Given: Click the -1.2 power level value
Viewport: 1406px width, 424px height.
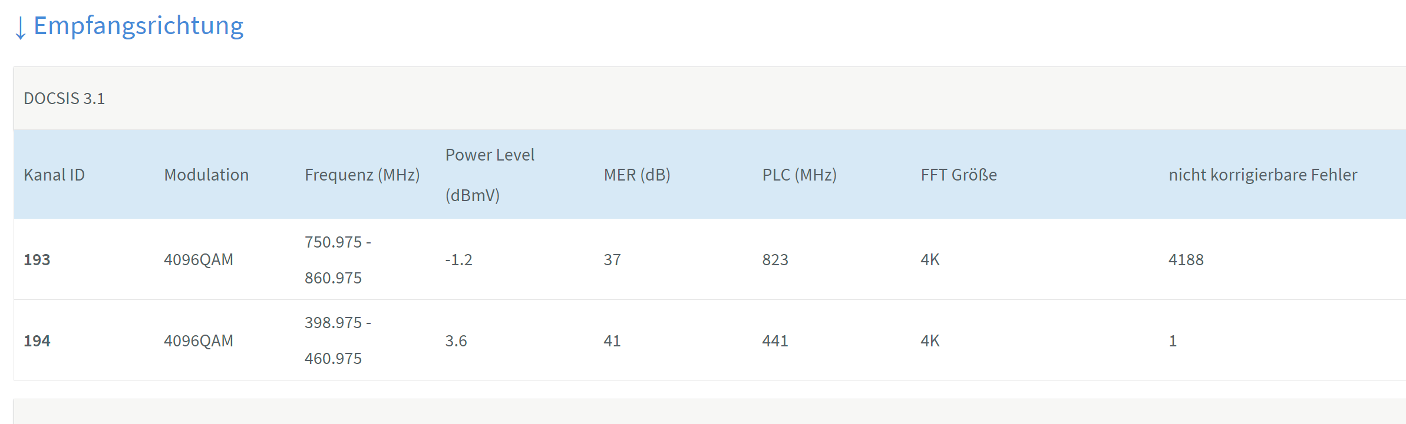Looking at the screenshot, I should [x=458, y=259].
